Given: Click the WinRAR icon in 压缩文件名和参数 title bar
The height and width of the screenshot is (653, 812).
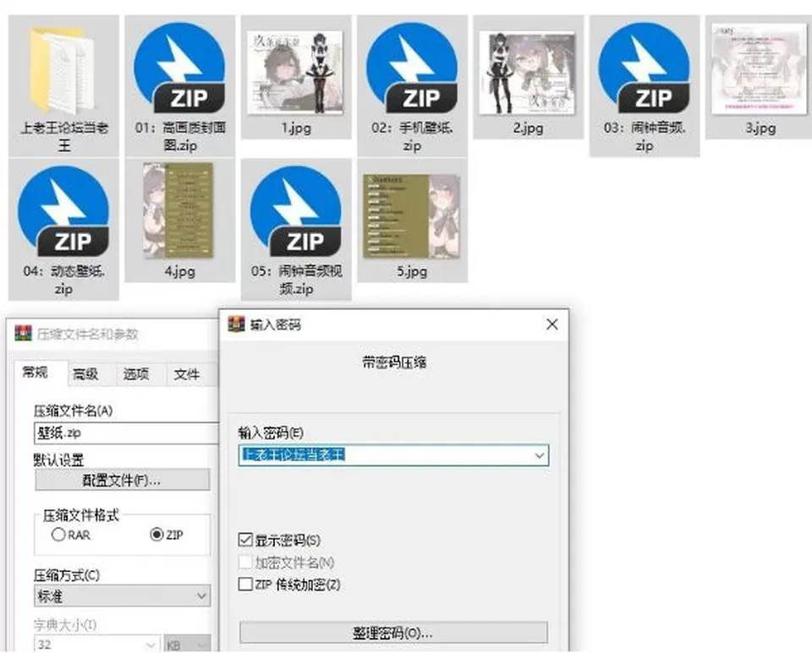Looking at the screenshot, I should (x=24, y=334).
